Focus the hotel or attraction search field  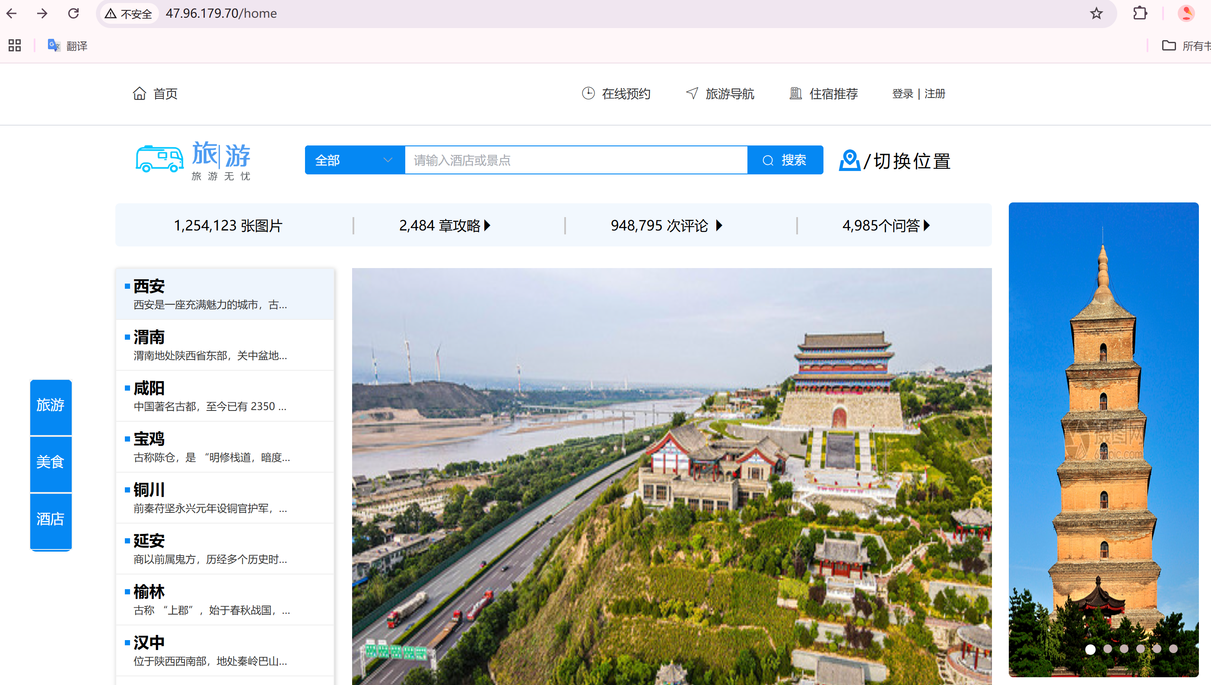tap(575, 161)
